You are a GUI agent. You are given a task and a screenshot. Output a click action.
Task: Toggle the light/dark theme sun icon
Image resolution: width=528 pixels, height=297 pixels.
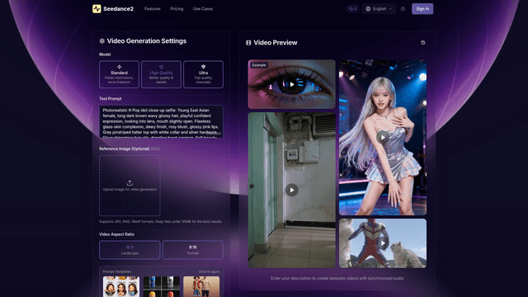pyautogui.click(x=403, y=9)
